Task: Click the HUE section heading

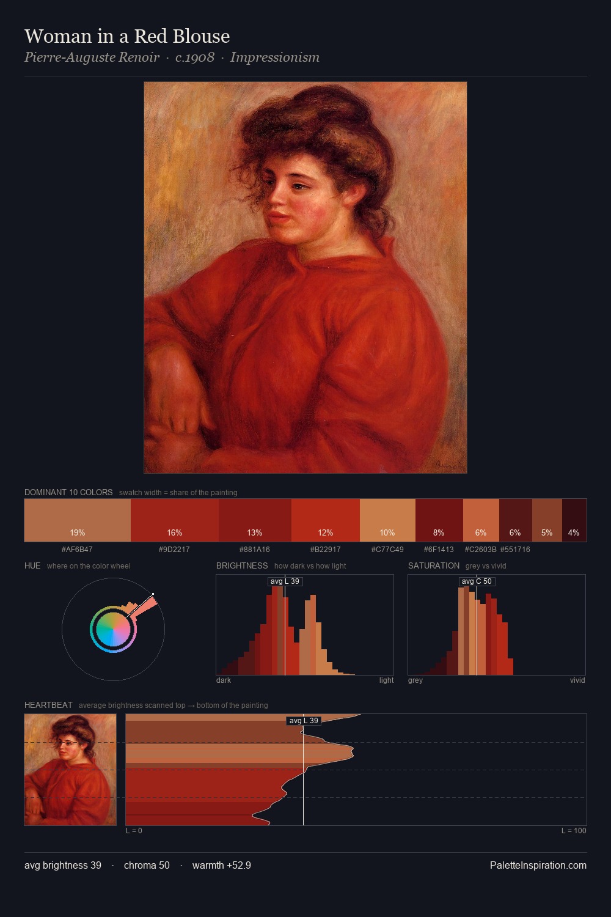Action: pos(32,565)
